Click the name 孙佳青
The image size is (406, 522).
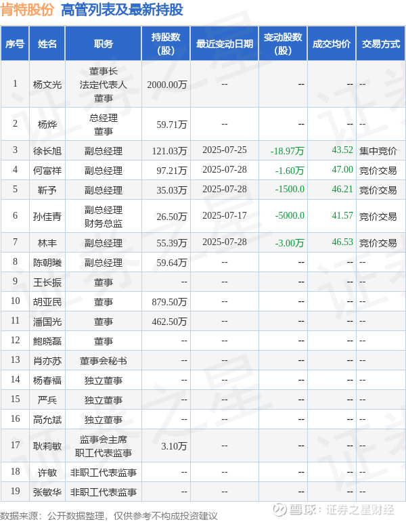(x=47, y=217)
